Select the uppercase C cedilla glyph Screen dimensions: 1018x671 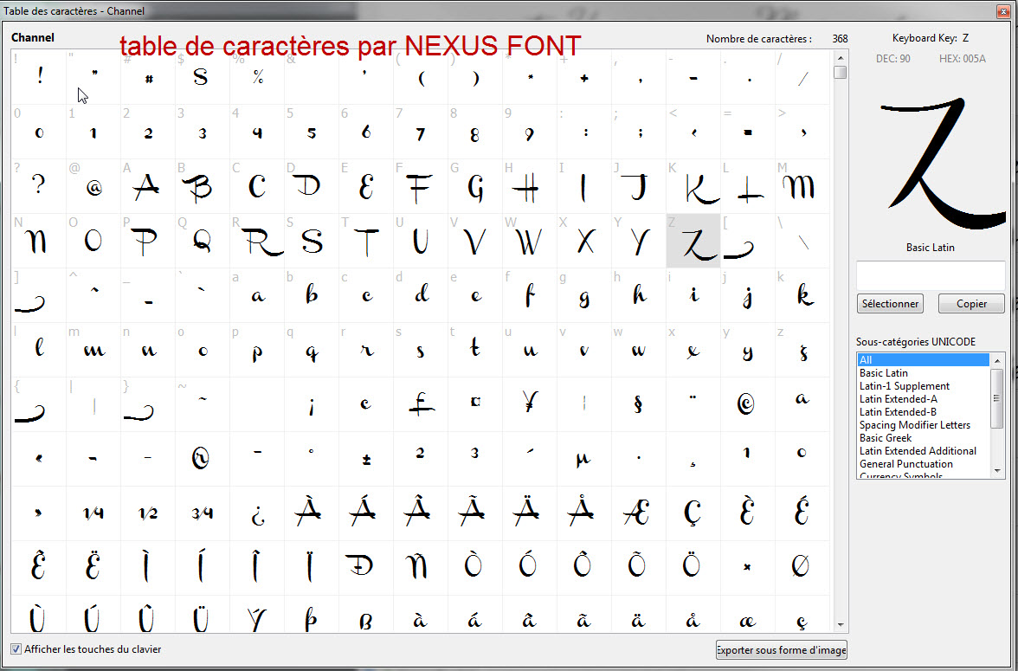coord(693,513)
